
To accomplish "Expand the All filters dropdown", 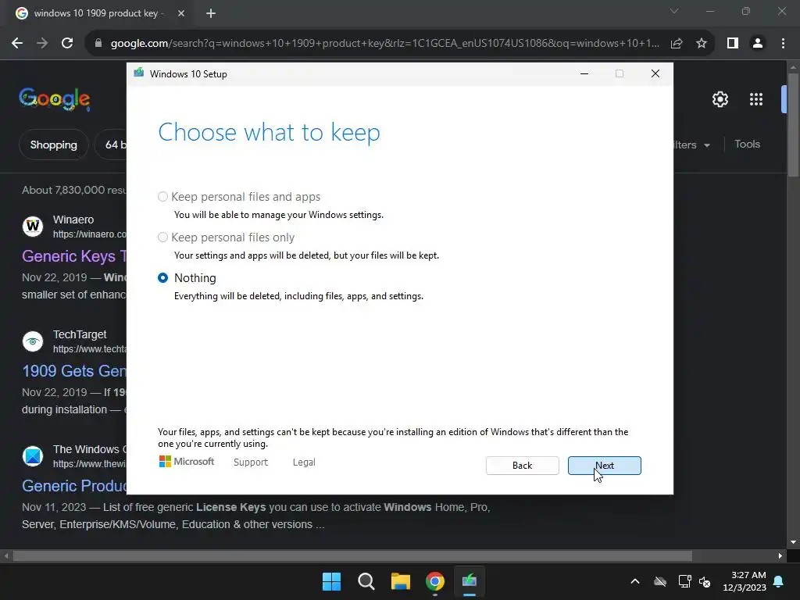I will (x=692, y=145).
